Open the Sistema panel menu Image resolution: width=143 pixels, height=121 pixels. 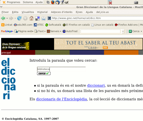(x=28, y=2)
